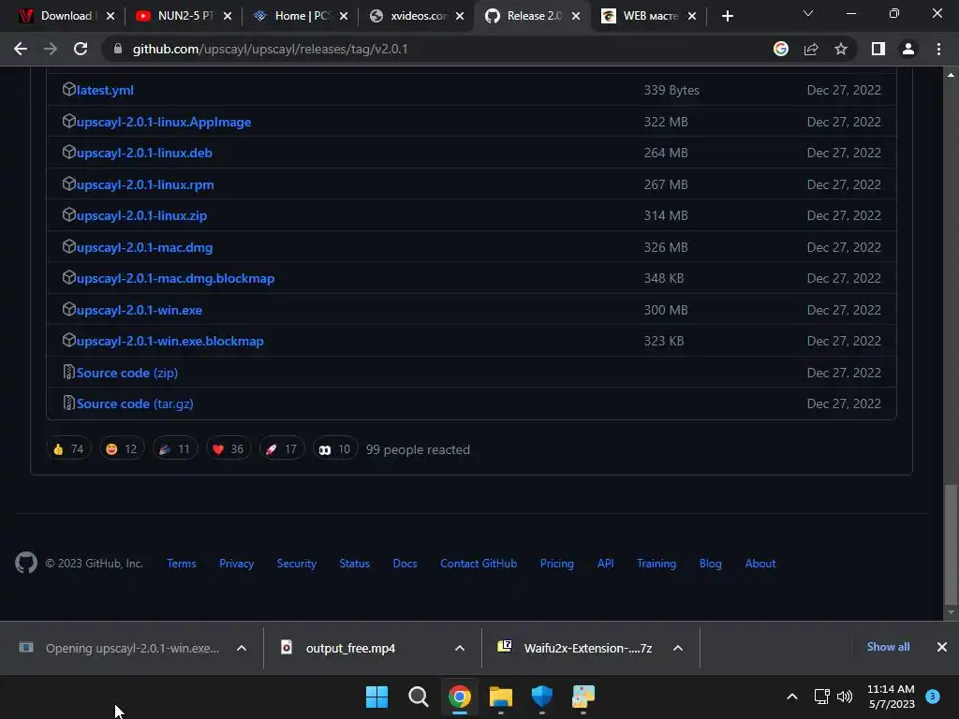The height and width of the screenshot is (719, 959).
Task: Click the page vertical scrollbar thumb
Action: click(951, 543)
